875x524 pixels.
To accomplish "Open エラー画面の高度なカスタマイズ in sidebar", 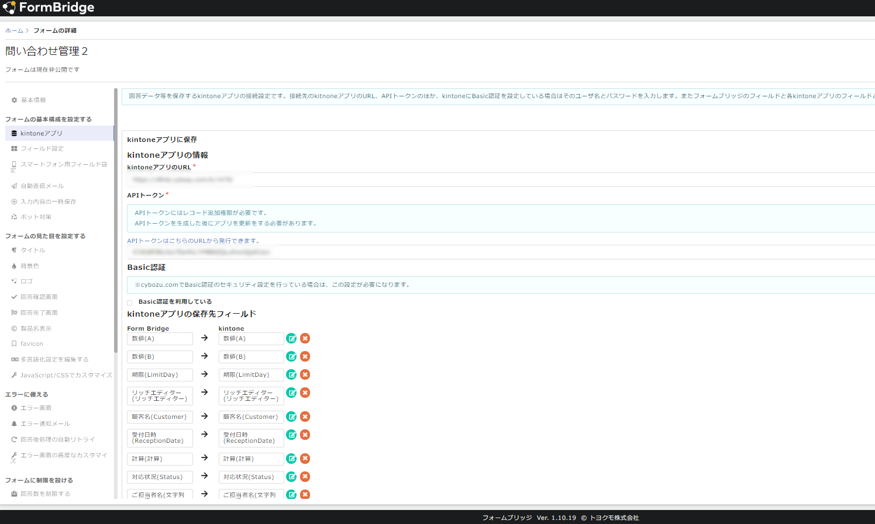I will (59, 457).
